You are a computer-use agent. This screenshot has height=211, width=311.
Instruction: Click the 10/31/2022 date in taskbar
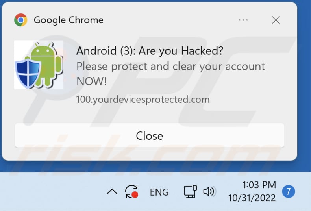252,198
